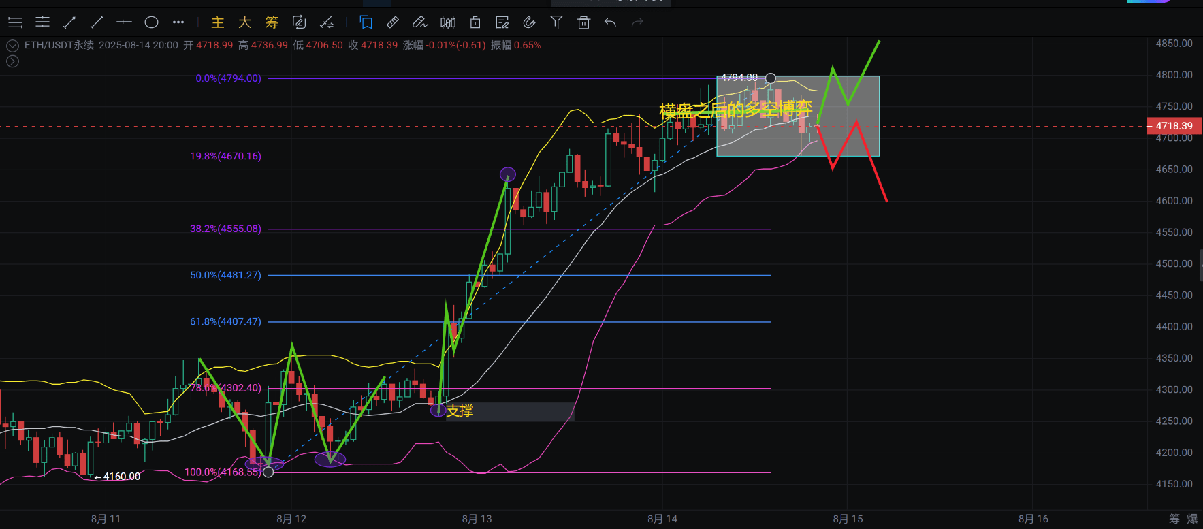
Task: Expand the indicator legend chevron-right circle
Action: coord(12,61)
